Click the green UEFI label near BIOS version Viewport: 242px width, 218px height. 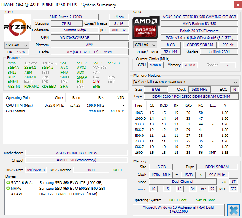[x=118, y=170]
